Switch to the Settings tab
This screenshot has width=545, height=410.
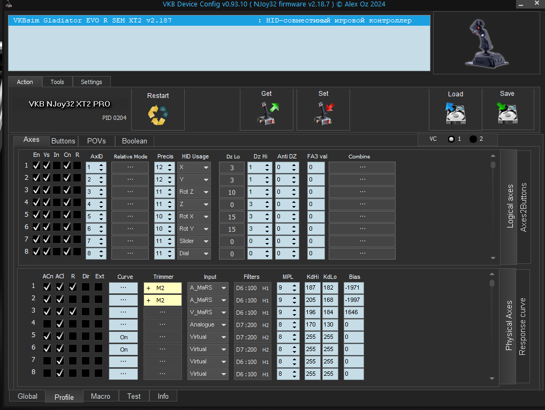pyautogui.click(x=92, y=82)
